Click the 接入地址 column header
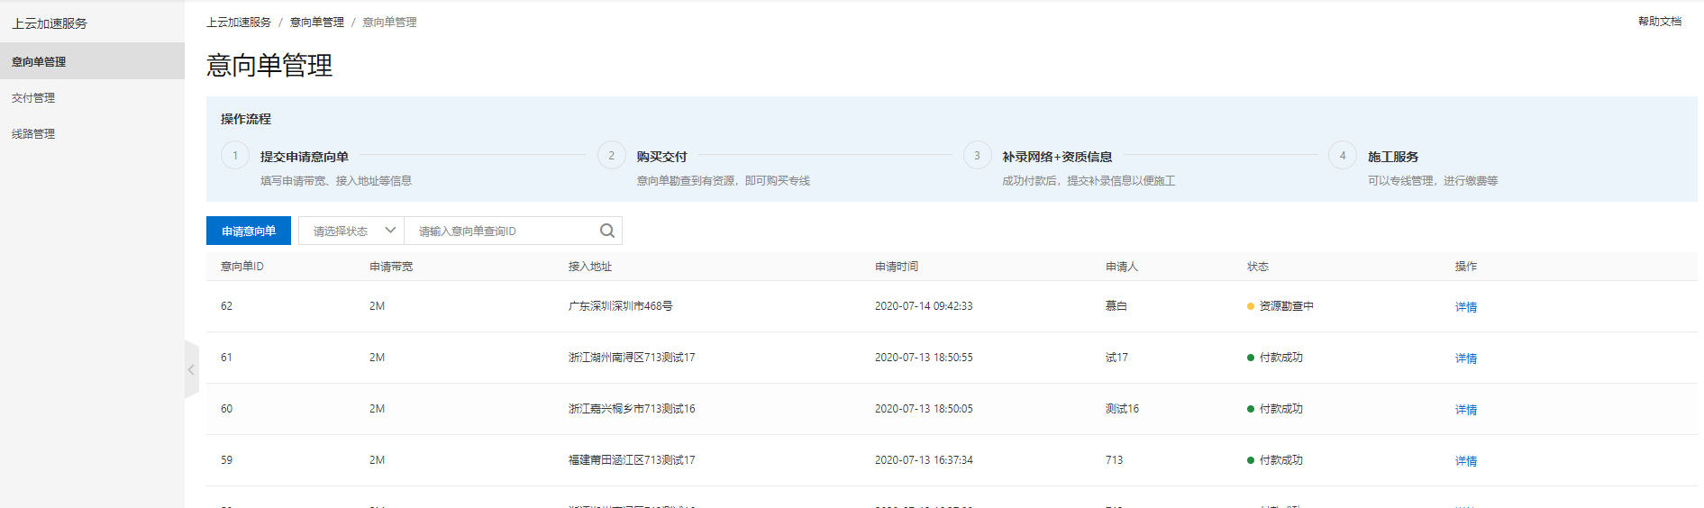Screen dimensions: 1704x508 590,266
